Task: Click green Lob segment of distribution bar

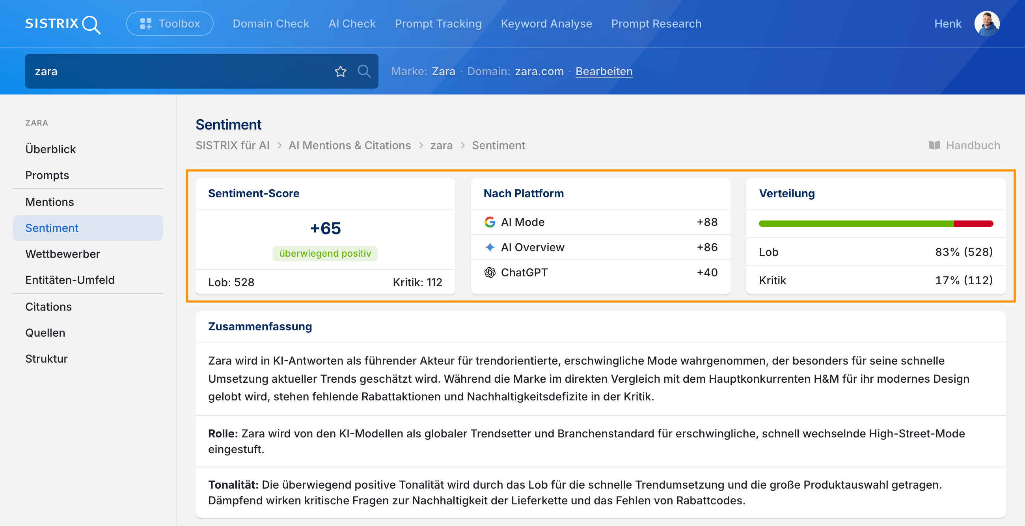Action: [x=856, y=224]
